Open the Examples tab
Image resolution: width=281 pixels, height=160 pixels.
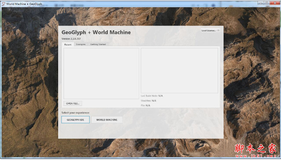pos(81,44)
